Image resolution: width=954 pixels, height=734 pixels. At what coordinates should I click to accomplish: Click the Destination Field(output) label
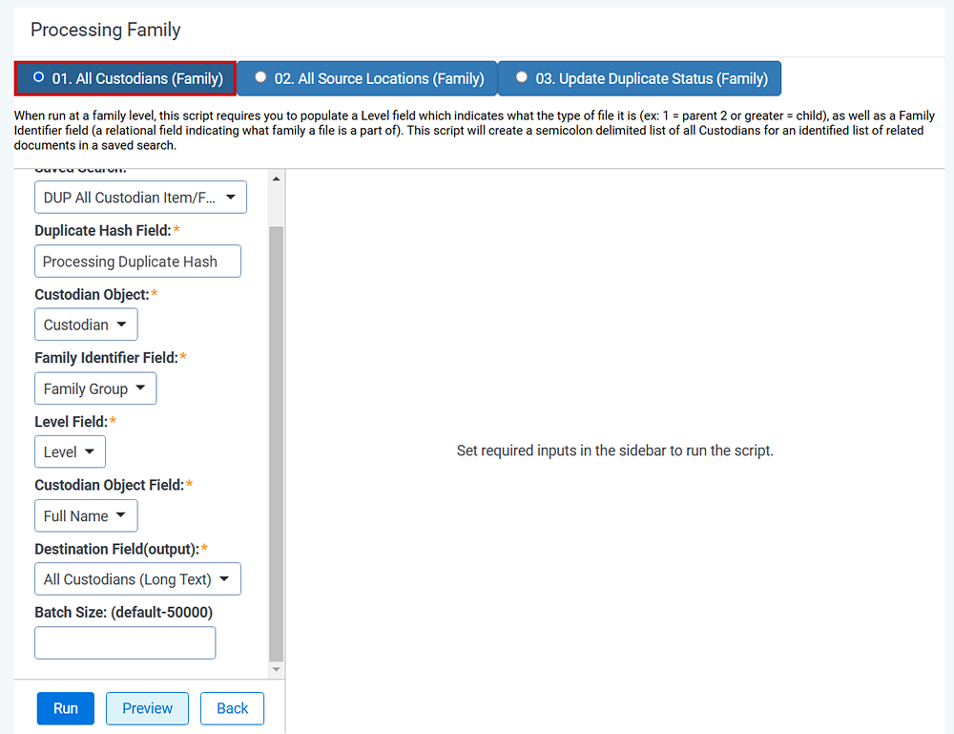(116, 549)
